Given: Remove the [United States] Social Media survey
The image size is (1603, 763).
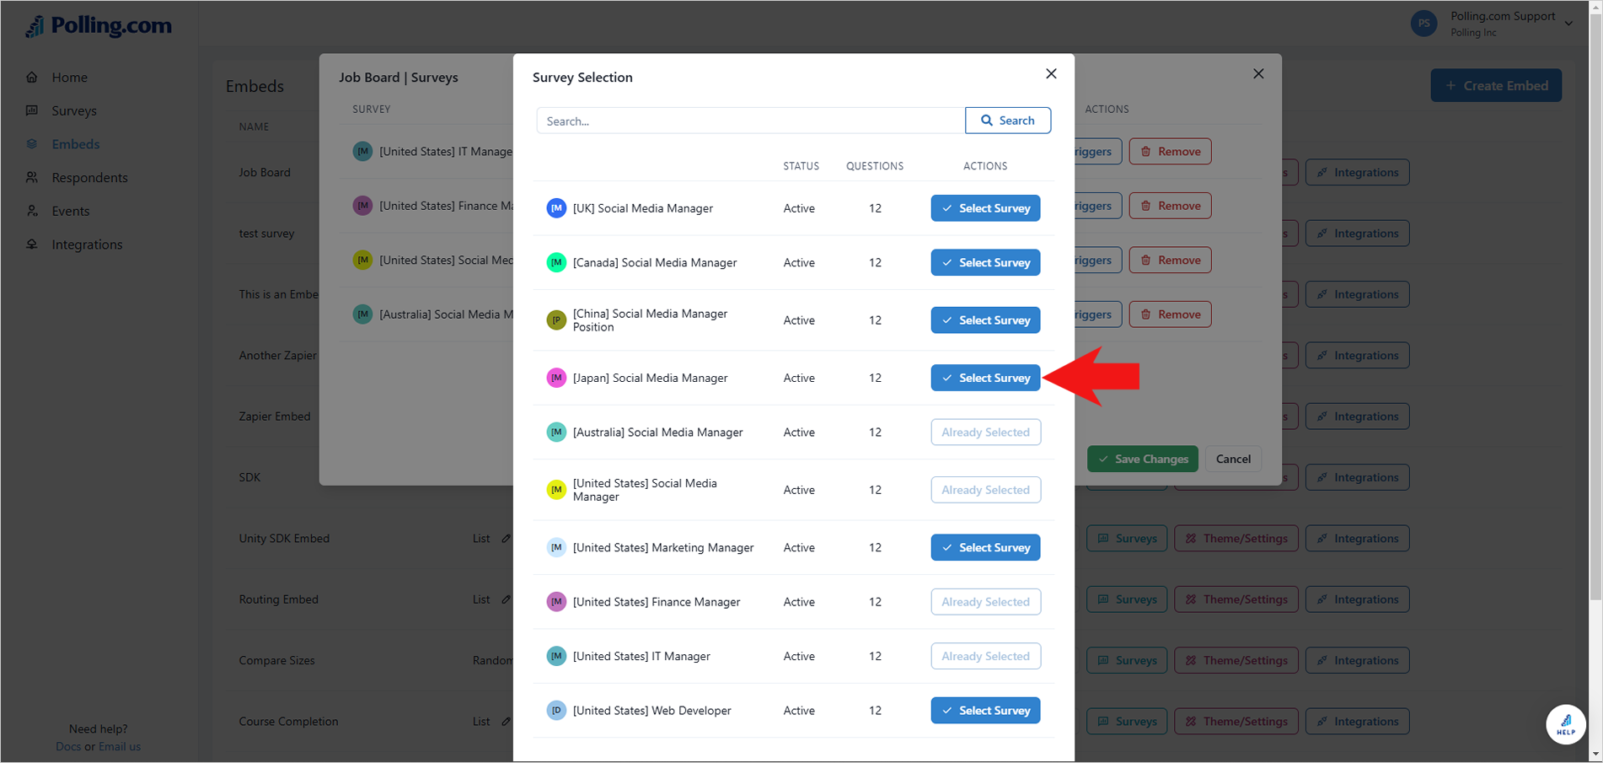Looking at the screenshot, I should pos(1170,260).
